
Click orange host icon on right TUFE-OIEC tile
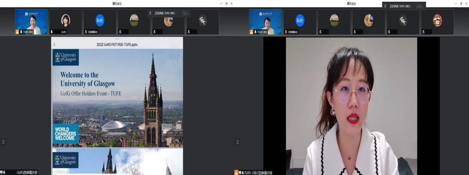click(x=252, y=32)
